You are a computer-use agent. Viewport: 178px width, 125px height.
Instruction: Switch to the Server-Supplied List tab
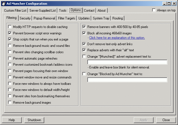[43, 11]
